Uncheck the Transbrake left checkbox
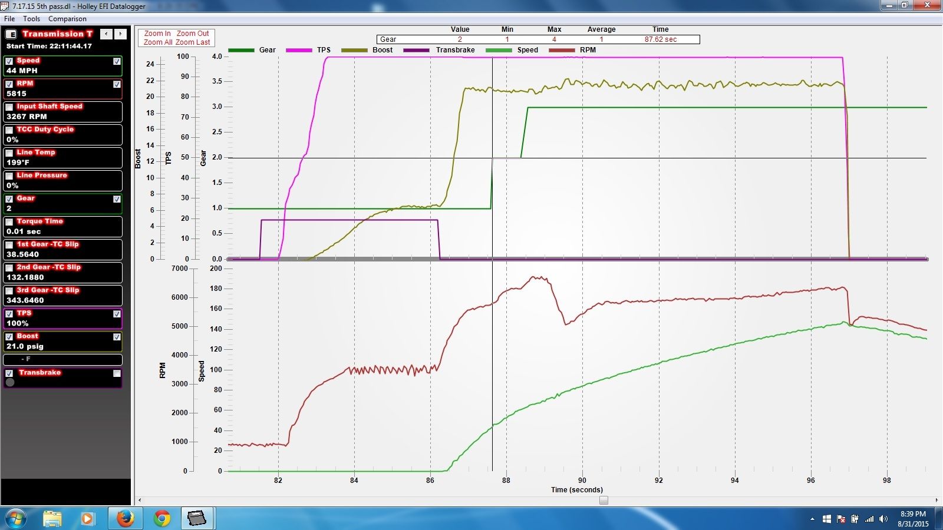Viewport: 943px width, 530px height. click(9, 373)
